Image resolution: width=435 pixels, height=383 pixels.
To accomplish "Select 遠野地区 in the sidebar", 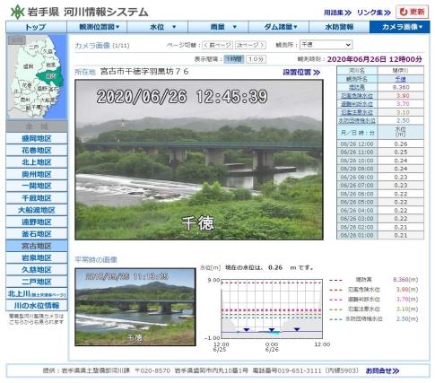I will 37,222.
